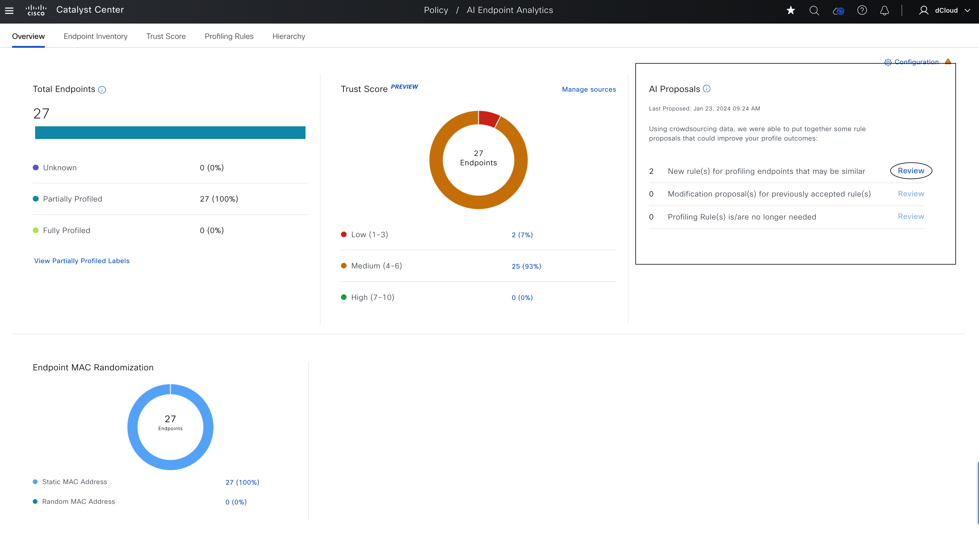
Task: Click Static MAC Address count 27 (100%)
Action: click(242, 482)
